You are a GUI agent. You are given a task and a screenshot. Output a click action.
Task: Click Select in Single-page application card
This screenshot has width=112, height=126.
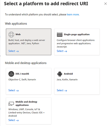(x=62, y=51)
